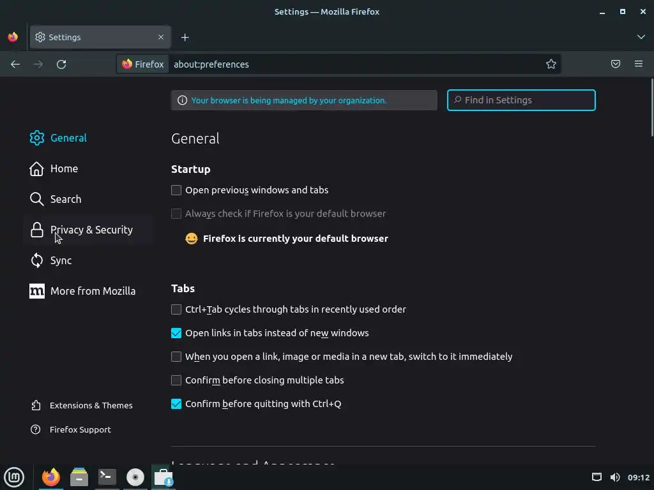Close the Settings tab
This screenshot has width=654, height=490.
[161, 37]
